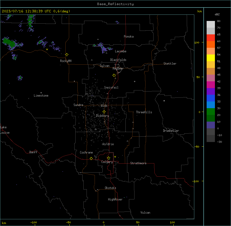The width and height of the screenshot is (231, 226).
Task: Click the 0.6(deg) elevation angle text
Action: [62, 11]
